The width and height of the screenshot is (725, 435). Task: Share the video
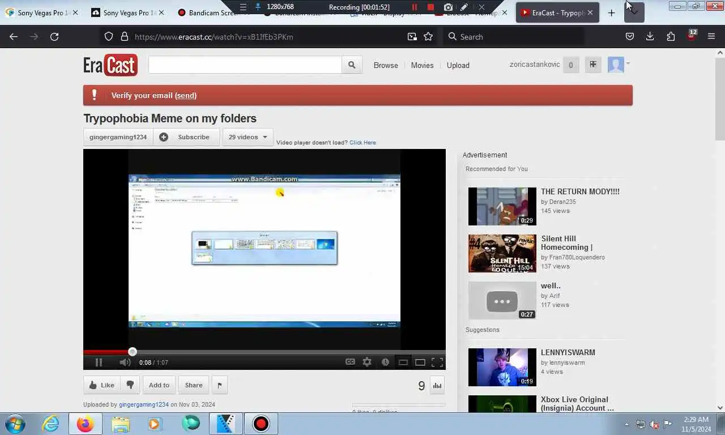click(193, 385)
